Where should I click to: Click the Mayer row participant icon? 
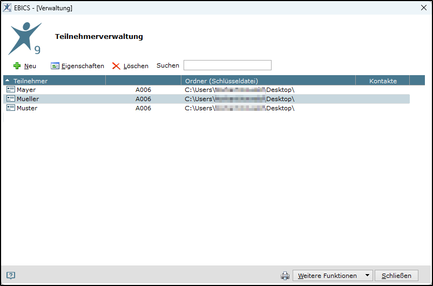(11, 89)
